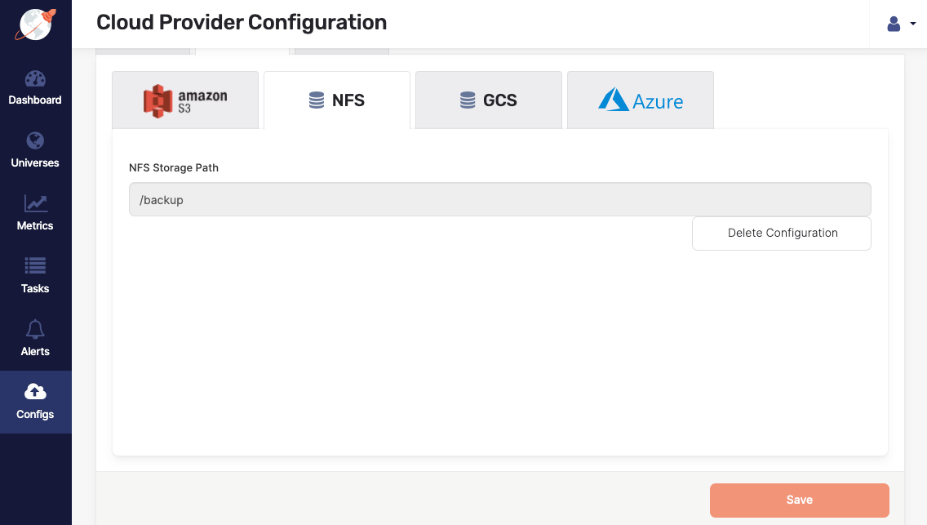Expand the user account dropdown caret
The height and width of the screenshot is (525, 927).
click(x=911, y=24)
